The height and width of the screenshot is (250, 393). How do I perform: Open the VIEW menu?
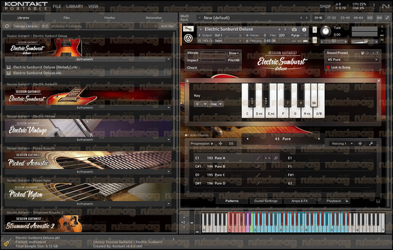(x=93, y=6)
